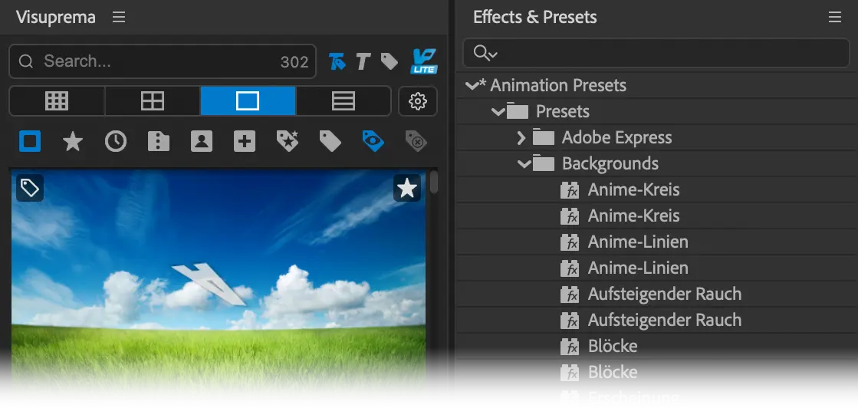Click the Effects & Presets search field
Image resolution: width=858 pixels, height=408 pixels.
click(656, 53)
